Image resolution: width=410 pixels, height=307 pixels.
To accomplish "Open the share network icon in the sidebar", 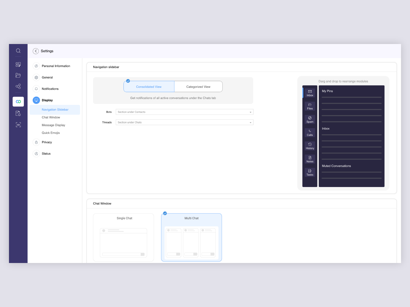I will click(18, 86).
